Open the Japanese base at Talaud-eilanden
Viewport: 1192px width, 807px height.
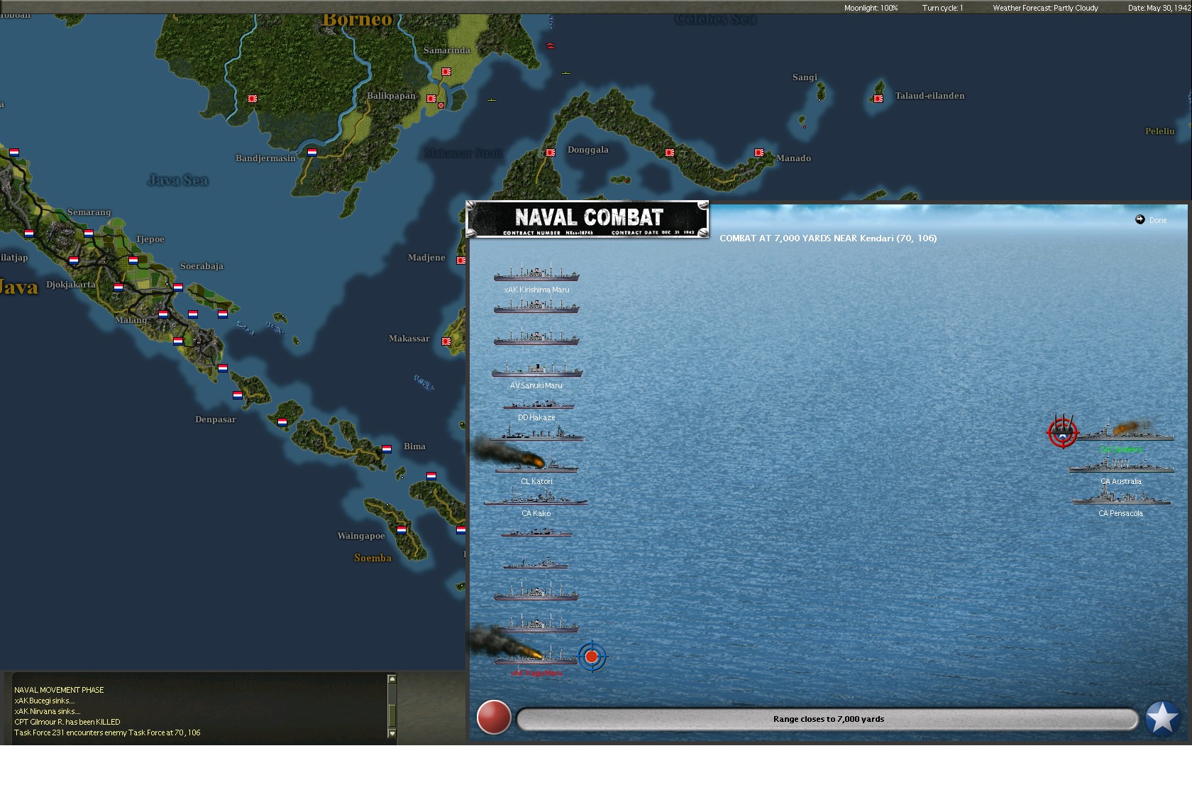coord(878,99)
